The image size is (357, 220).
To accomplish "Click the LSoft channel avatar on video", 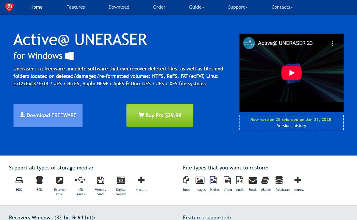I will (x=249, y=43).
